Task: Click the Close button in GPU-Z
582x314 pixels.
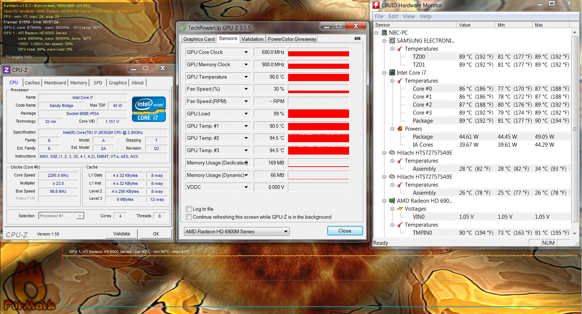Action: 345,231
